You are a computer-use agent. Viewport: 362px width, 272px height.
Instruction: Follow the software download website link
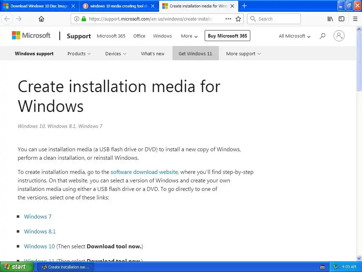pyautogui.click(x=144, y=172)
